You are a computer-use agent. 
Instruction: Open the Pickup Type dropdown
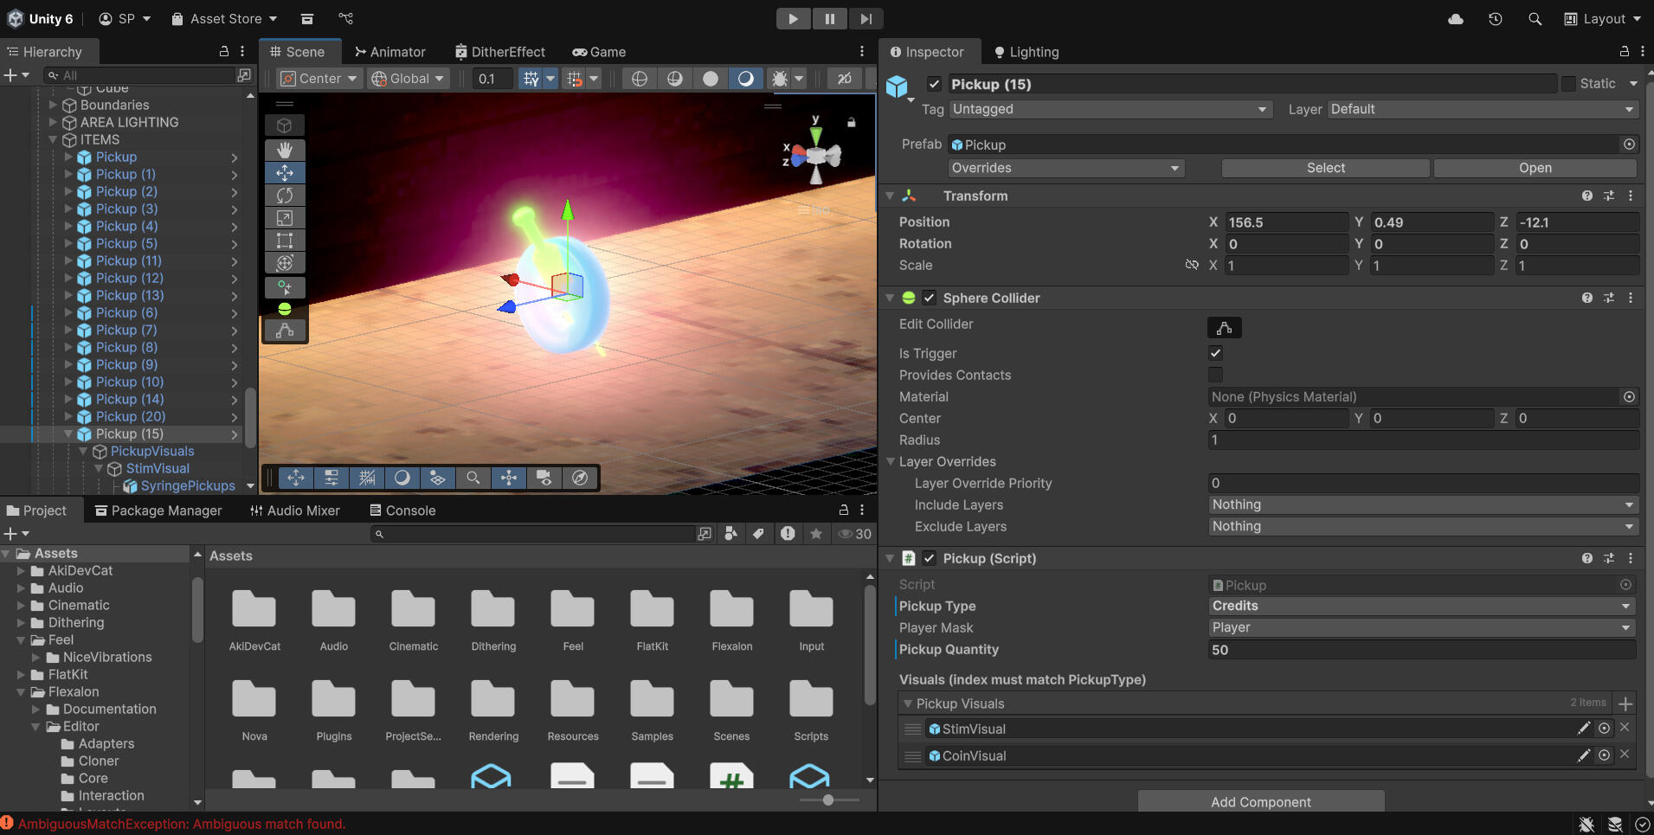(x=1421, y=606)
